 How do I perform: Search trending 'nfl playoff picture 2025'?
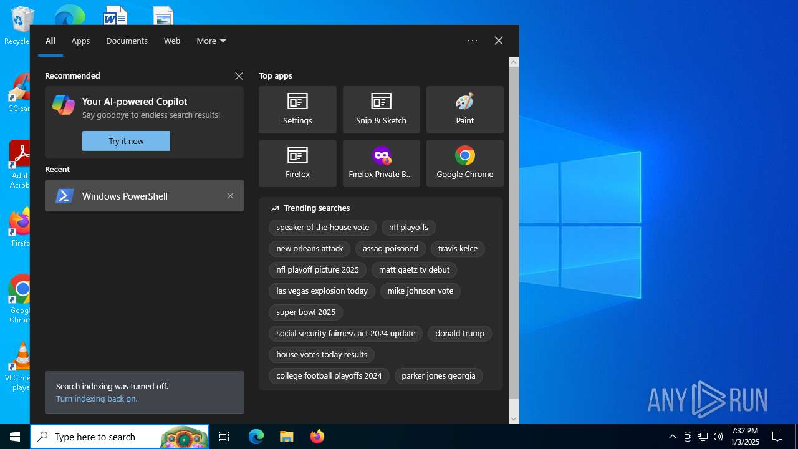tap(318, 270)
